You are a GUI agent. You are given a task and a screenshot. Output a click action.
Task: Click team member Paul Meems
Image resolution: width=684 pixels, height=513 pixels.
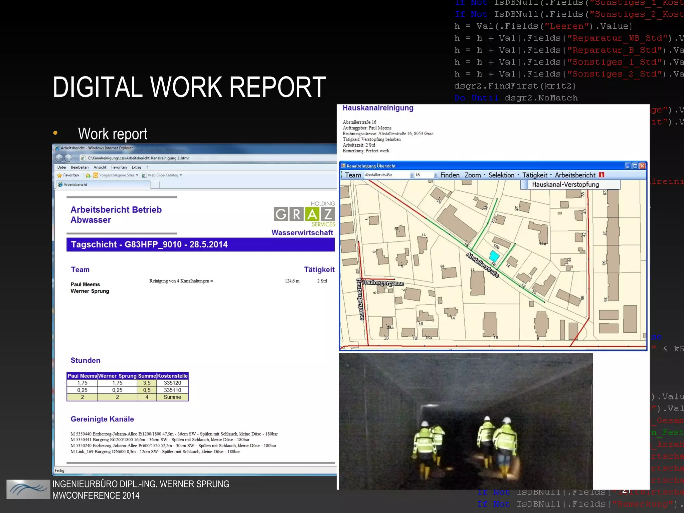click(85, 285)
